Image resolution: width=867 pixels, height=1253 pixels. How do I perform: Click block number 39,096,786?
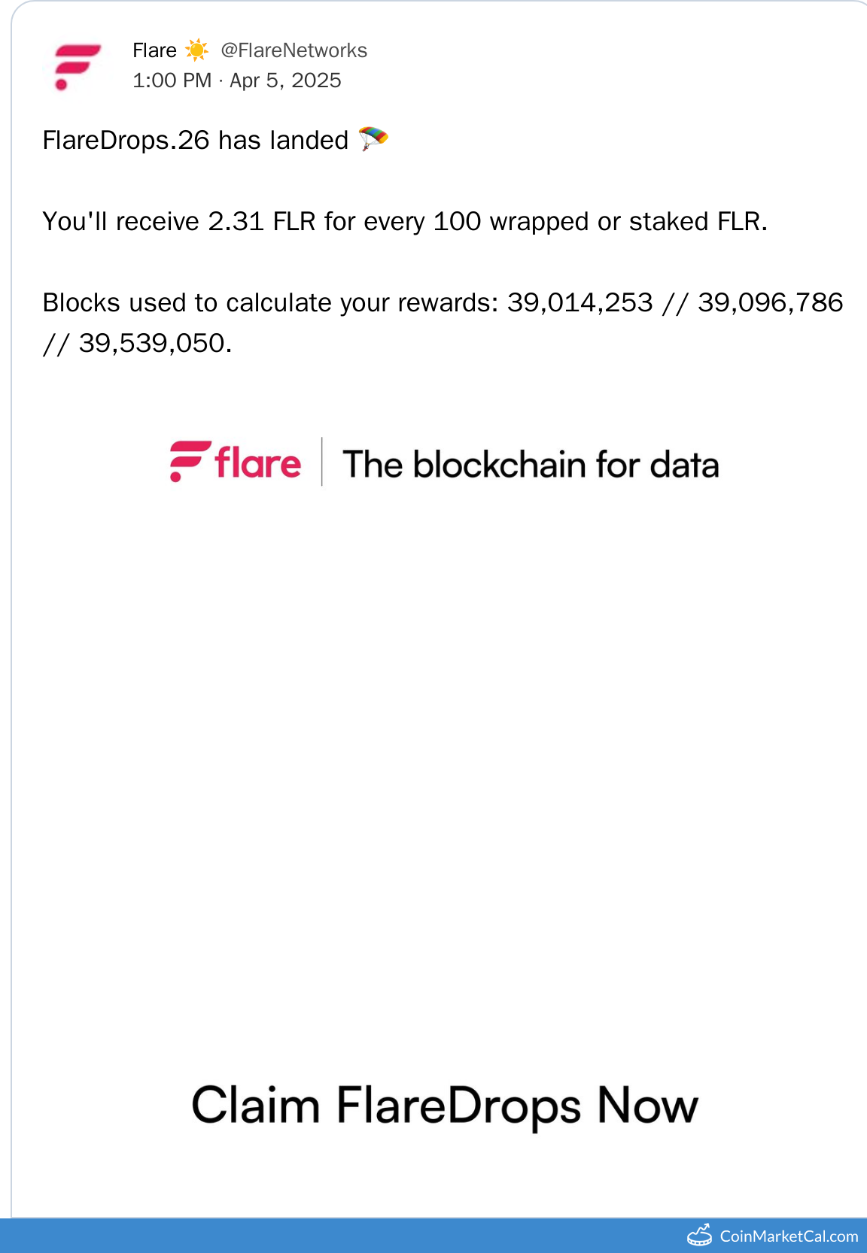click(x=770, y=302)
